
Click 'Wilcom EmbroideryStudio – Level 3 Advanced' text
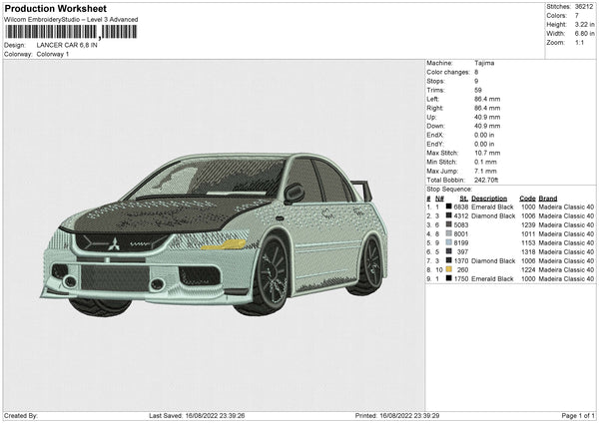click(x=71, y=20)
